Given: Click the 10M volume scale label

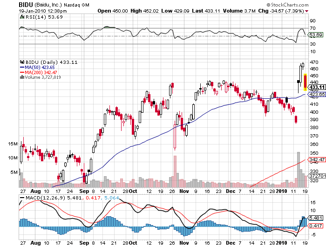Looking at the screenshot, I should 13,158.
